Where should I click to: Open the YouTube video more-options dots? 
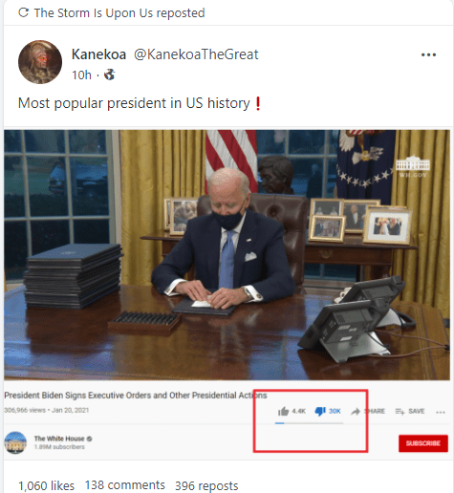[x=441, y=412]
